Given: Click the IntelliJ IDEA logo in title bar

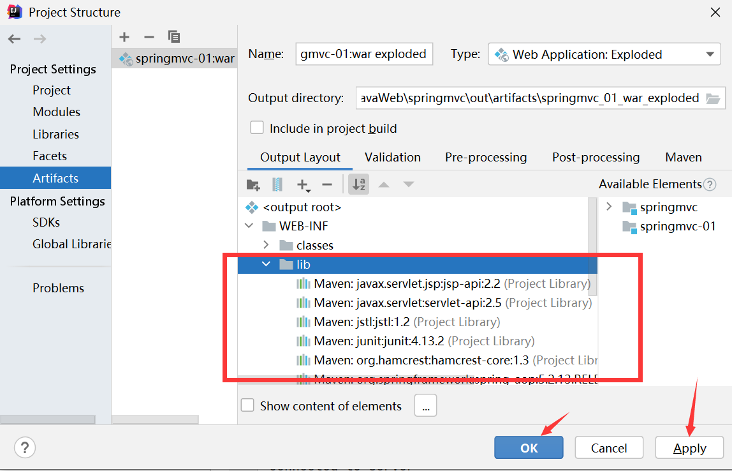Looking at the screenshot, I should [15, 12].
